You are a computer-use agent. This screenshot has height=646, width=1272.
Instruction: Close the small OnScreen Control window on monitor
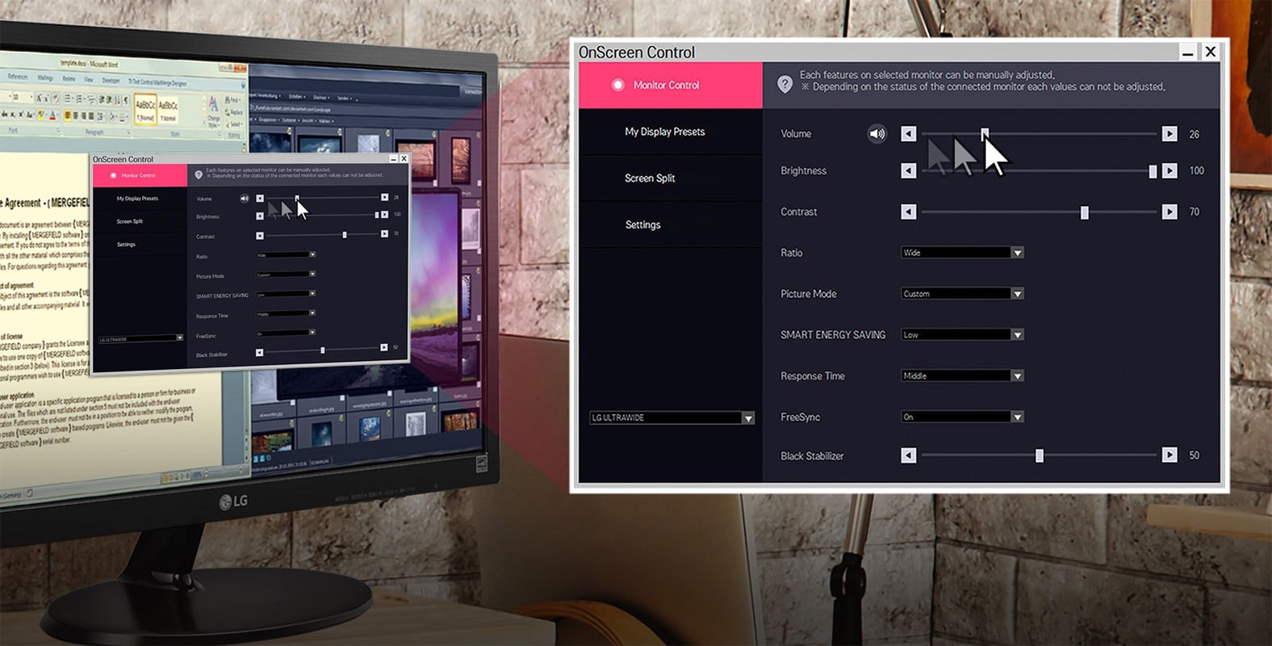(404, 159)
